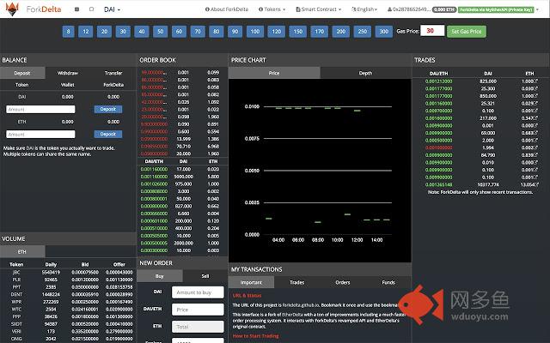Select the DENT token in the Volume list

click(x=16, y=294)
